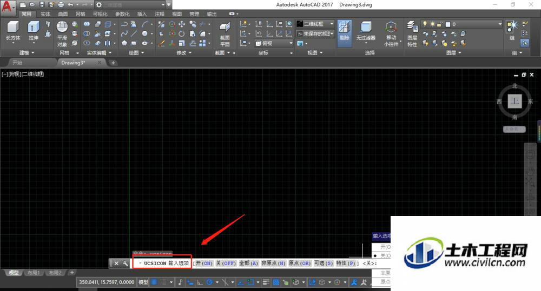Click the New drawing icon in quick access toolbar
This screenshot has width=541, height=291.
23,4
